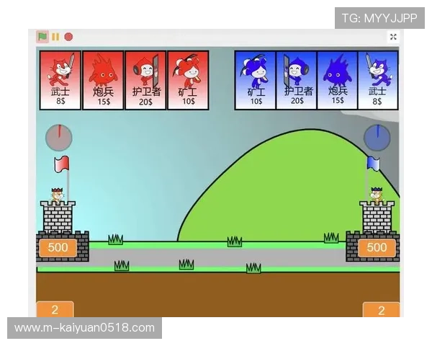Click the bottom-right orange counter showing 2
This screenshot has height=346, width=432.
pos(381,311)
